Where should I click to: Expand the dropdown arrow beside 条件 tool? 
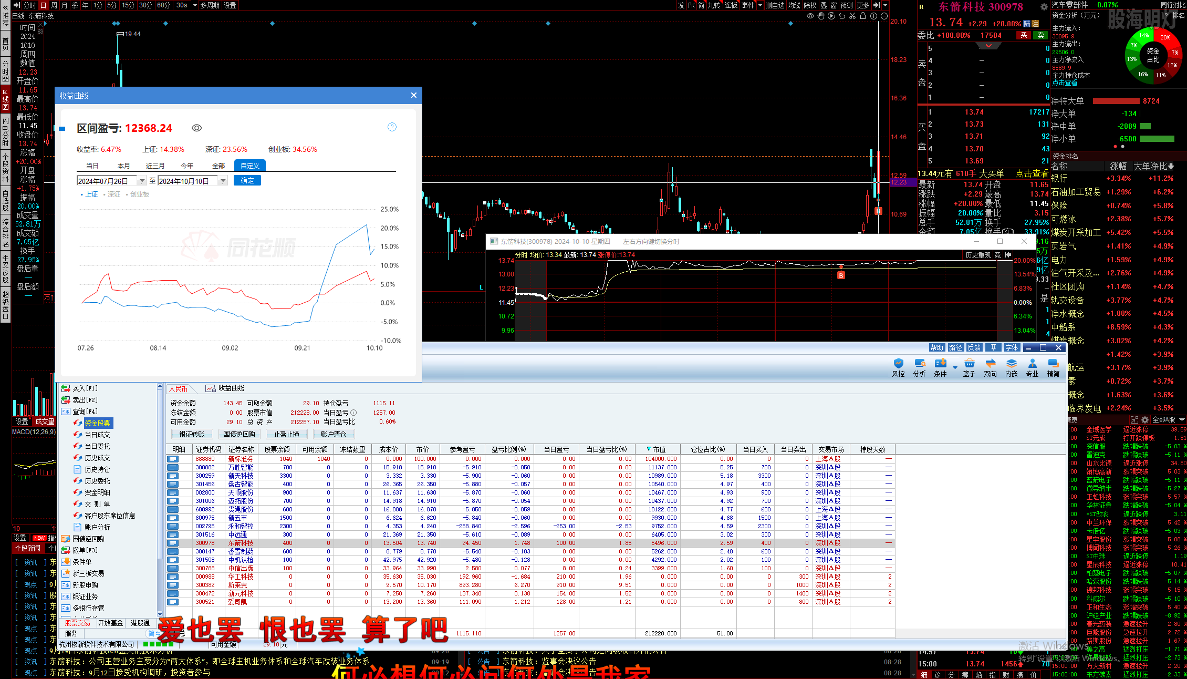955,367
